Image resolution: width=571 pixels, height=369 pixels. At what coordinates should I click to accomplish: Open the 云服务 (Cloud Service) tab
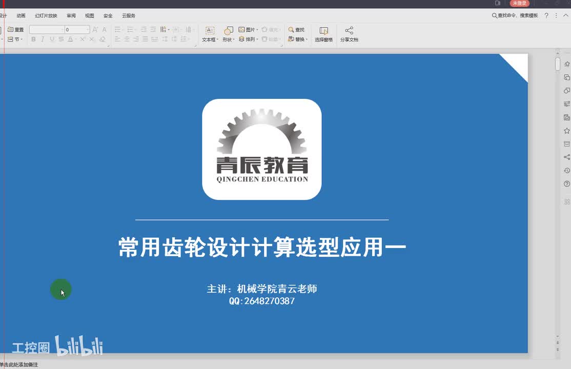(x=129, y=16)
